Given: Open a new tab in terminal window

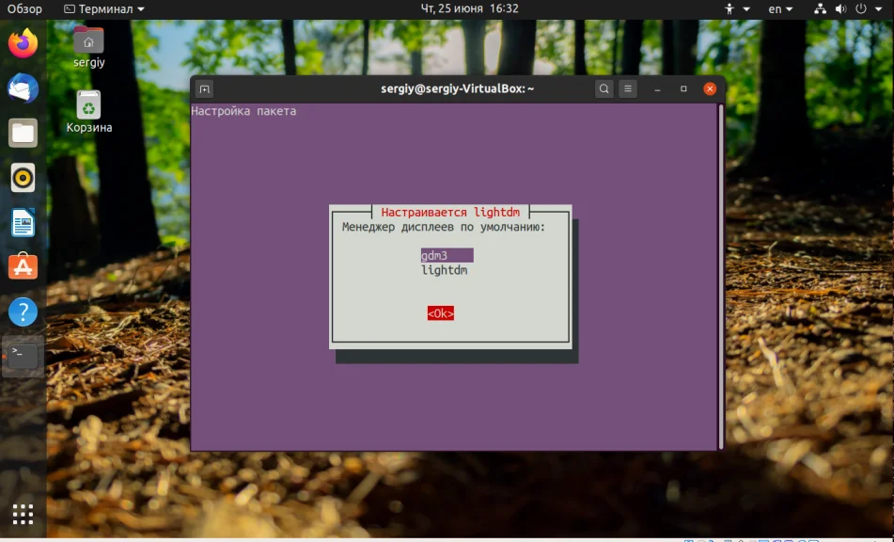Looking at the screenshot, I should point(205,89).
